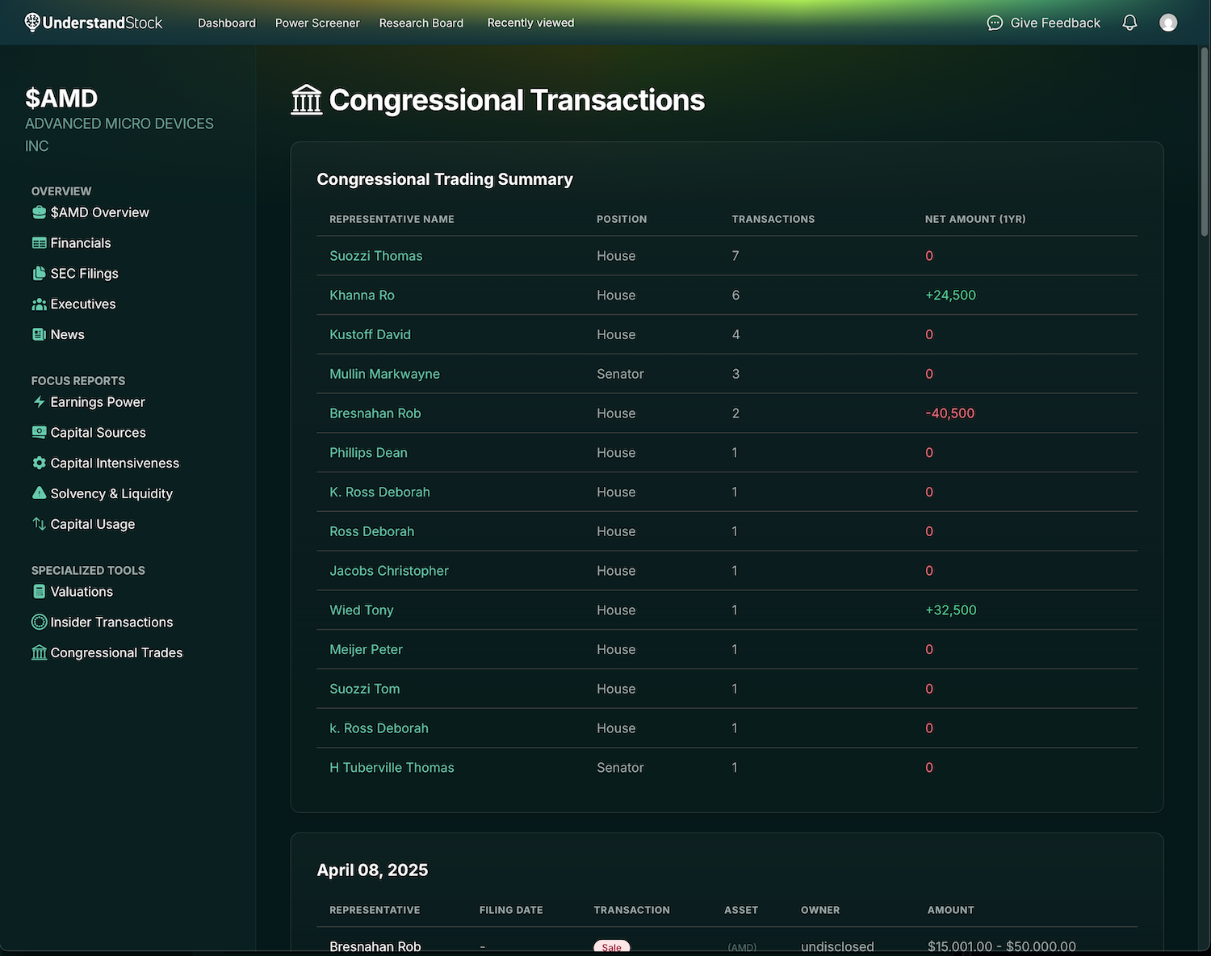Open representative Suozzi Tom
The width and height of the screenshot is (1211, 956).
pos(365,689)
